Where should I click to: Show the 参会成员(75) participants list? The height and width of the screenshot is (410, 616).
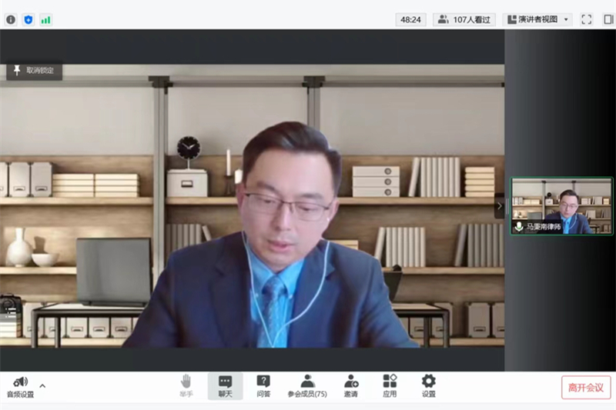(307, 386)
